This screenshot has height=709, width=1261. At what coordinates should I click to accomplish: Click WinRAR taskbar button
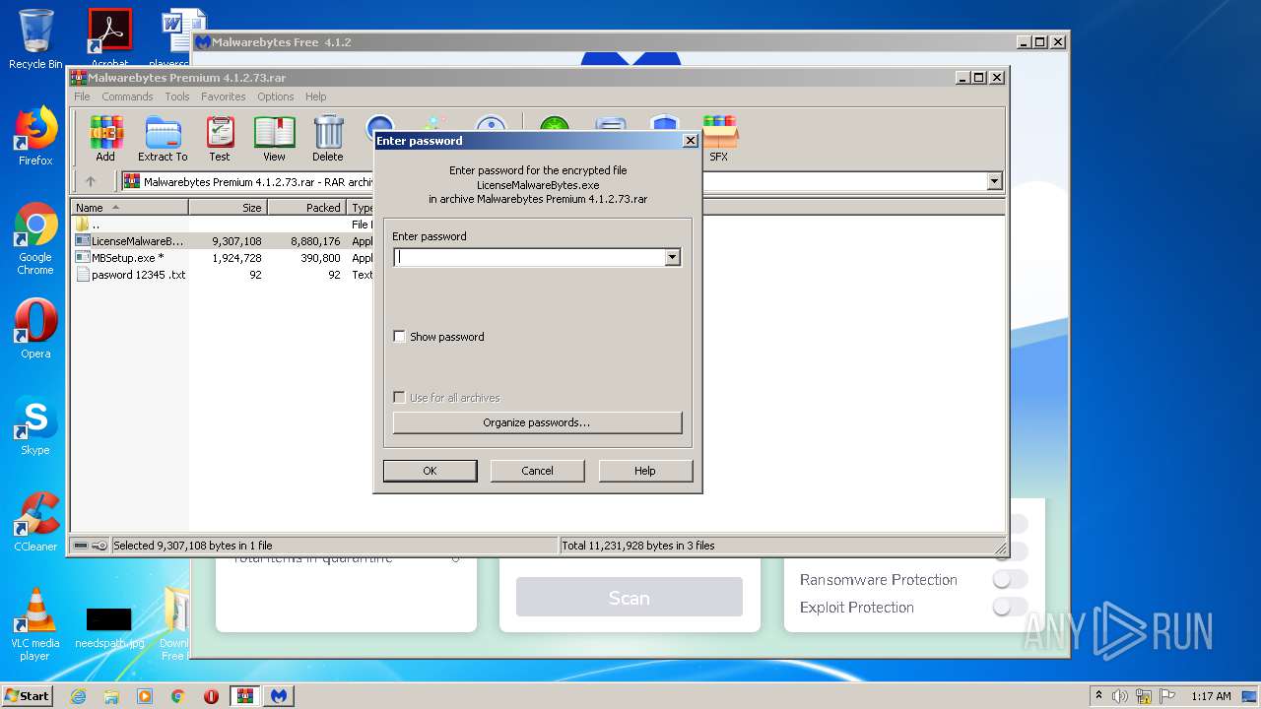(x=245, y=696)
